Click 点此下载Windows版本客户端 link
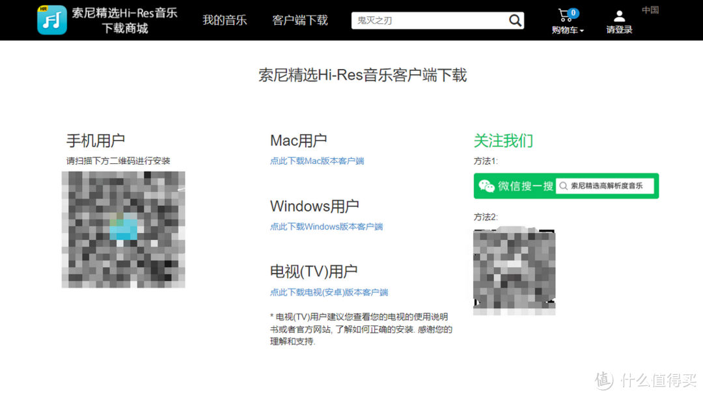703x397 pixels. [326, 226]
